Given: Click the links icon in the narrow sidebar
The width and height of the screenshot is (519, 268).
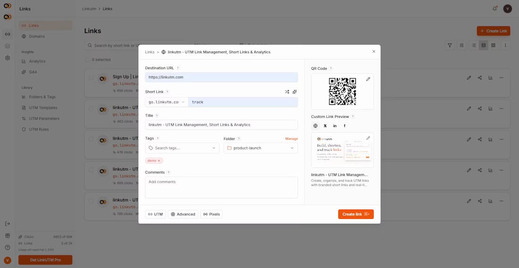Looking at the screenshot, I should (7, 34).
